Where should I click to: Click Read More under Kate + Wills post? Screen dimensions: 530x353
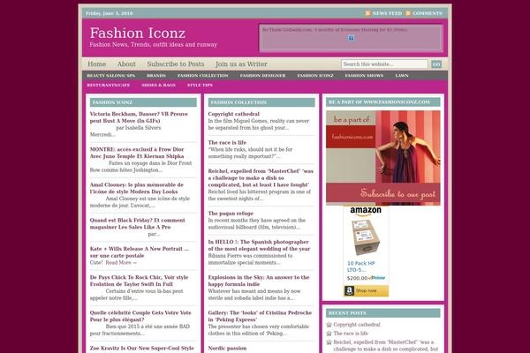click(x=121, y=262)
